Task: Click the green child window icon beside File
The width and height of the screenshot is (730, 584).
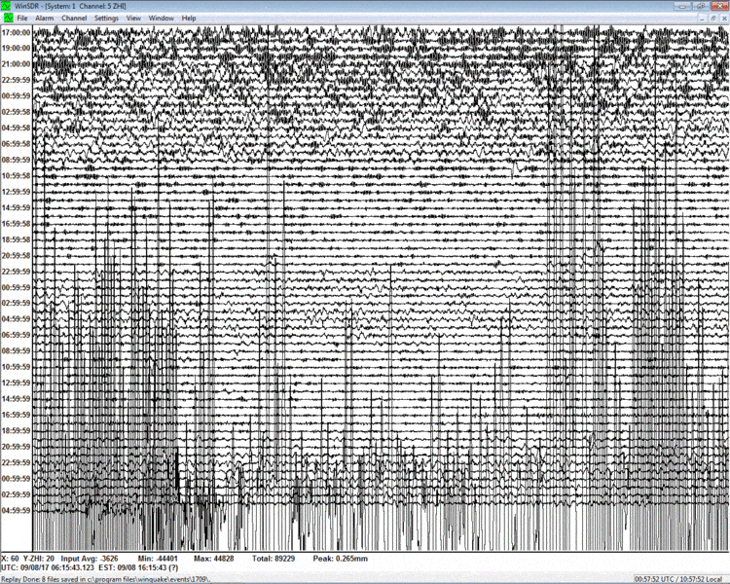Action: 7,18
